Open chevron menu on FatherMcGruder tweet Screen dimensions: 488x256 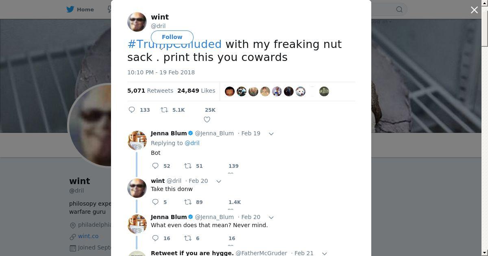325,253
